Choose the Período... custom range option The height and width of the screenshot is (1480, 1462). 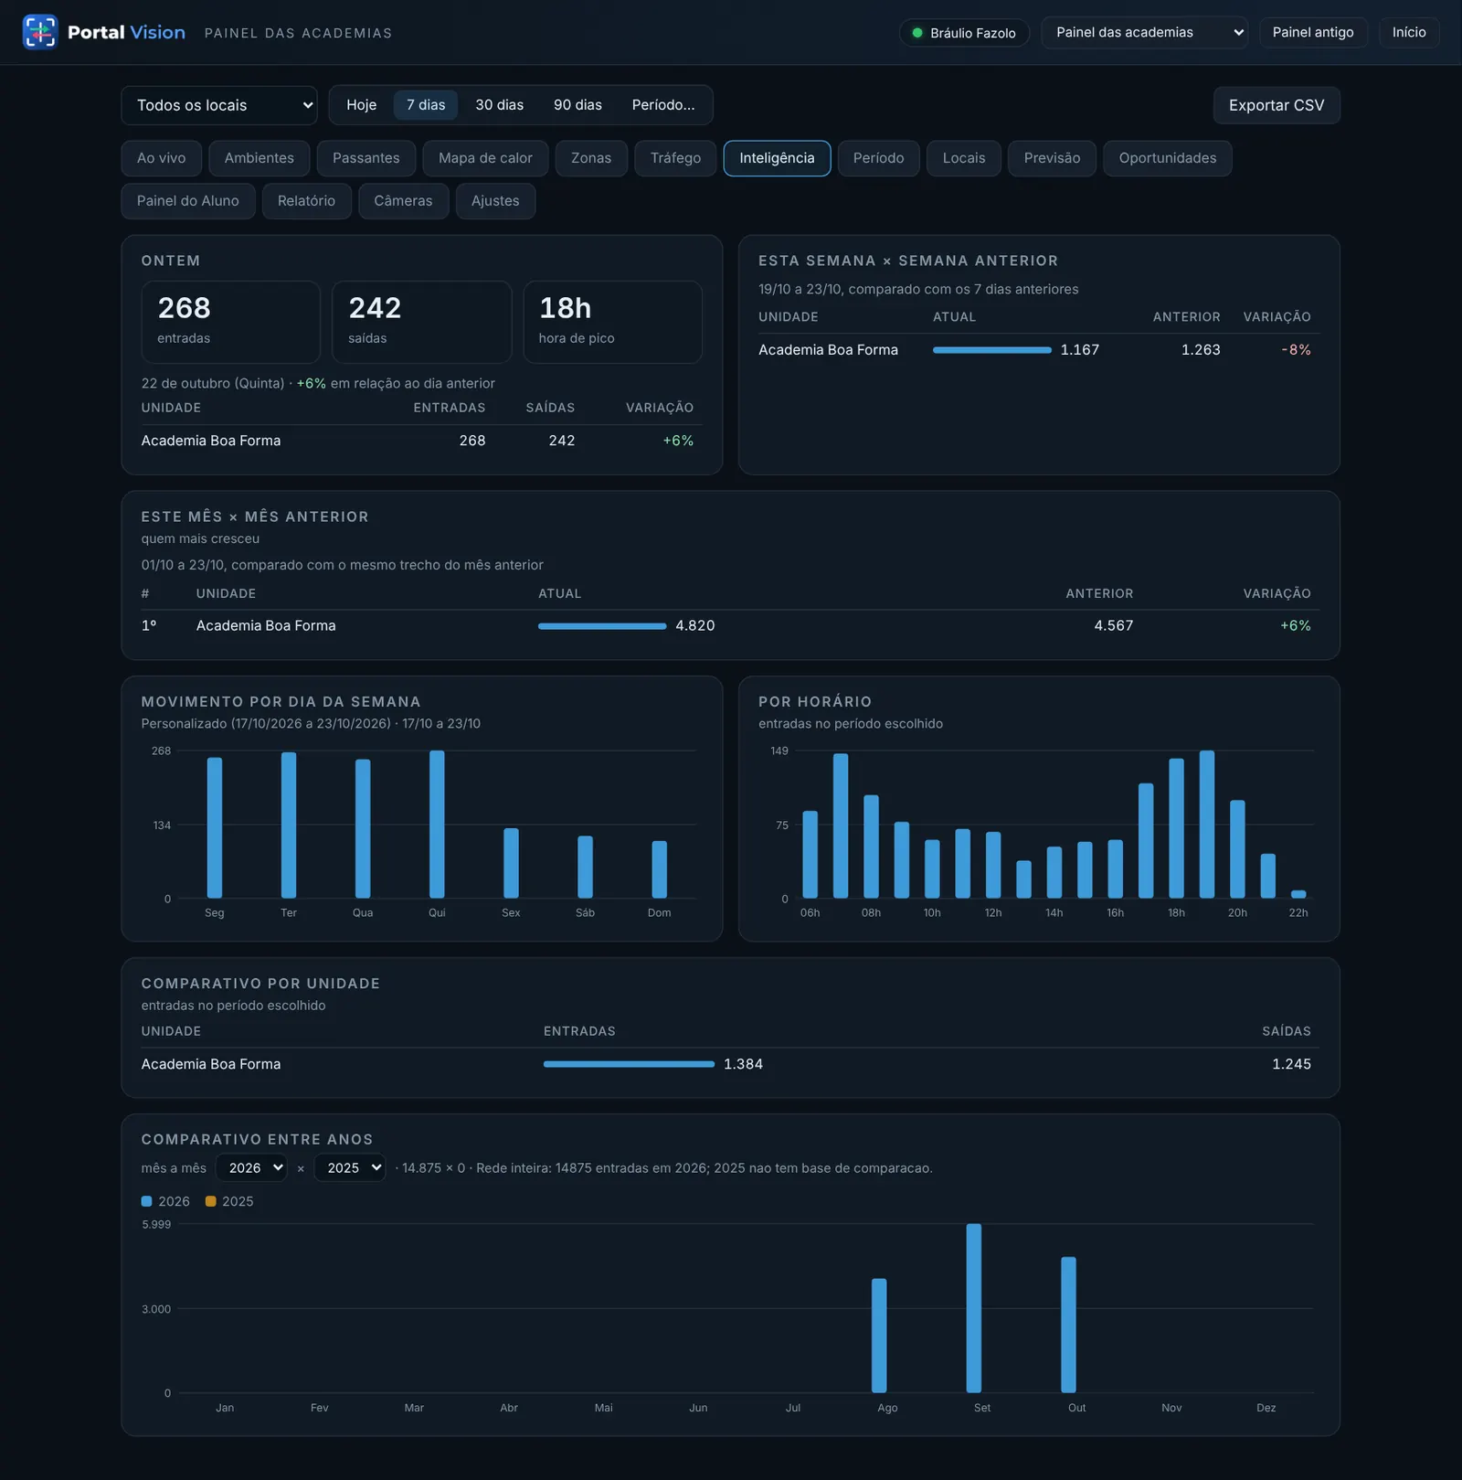coord(663,105)
